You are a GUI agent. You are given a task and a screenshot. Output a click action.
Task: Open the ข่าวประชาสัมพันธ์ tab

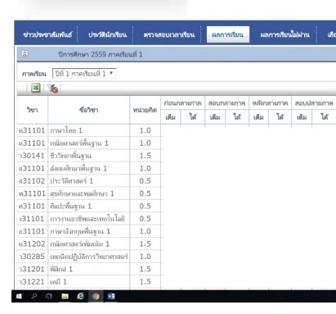[47, 34]
